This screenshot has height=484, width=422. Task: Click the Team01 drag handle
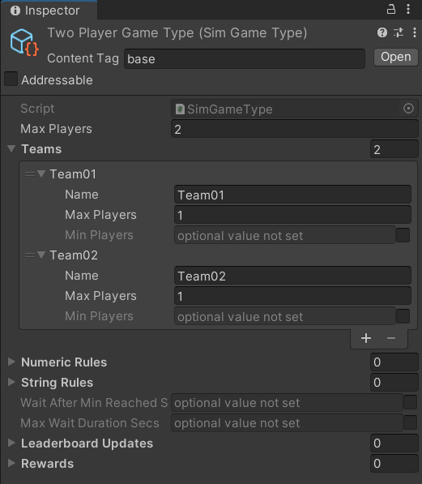tap(30, 174)
